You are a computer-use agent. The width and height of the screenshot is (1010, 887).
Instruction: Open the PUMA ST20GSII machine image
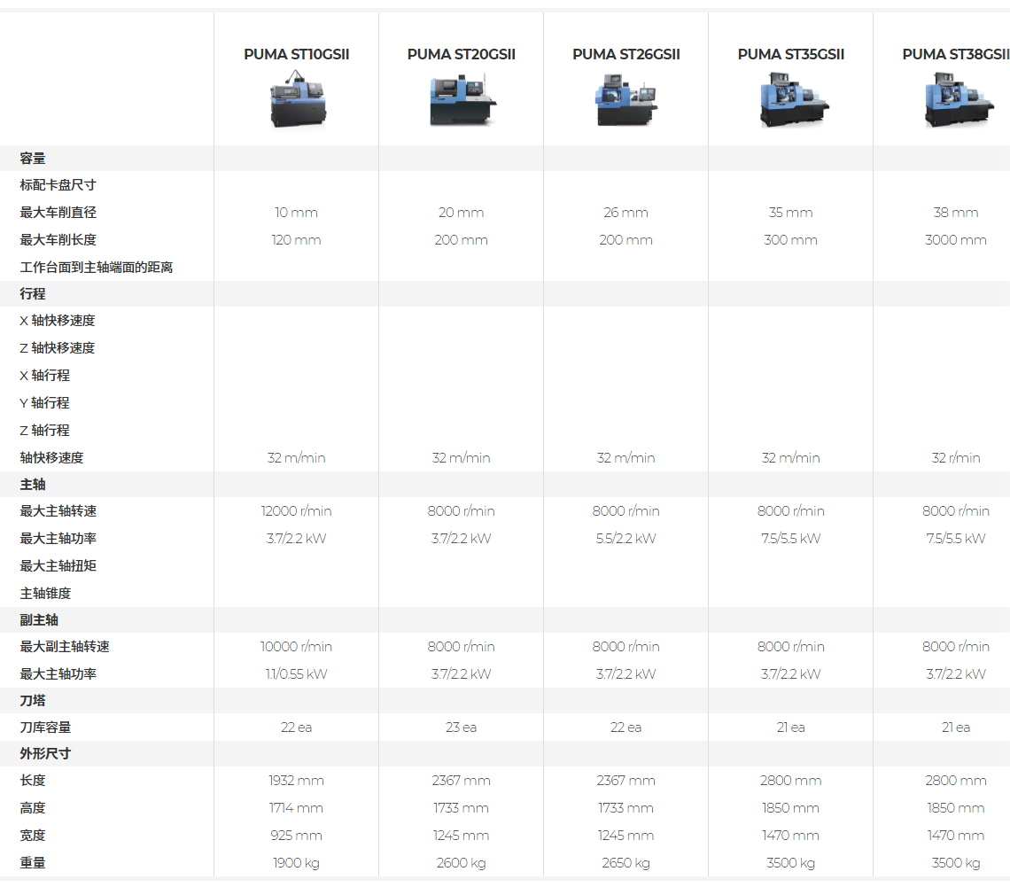pos(462,99)
